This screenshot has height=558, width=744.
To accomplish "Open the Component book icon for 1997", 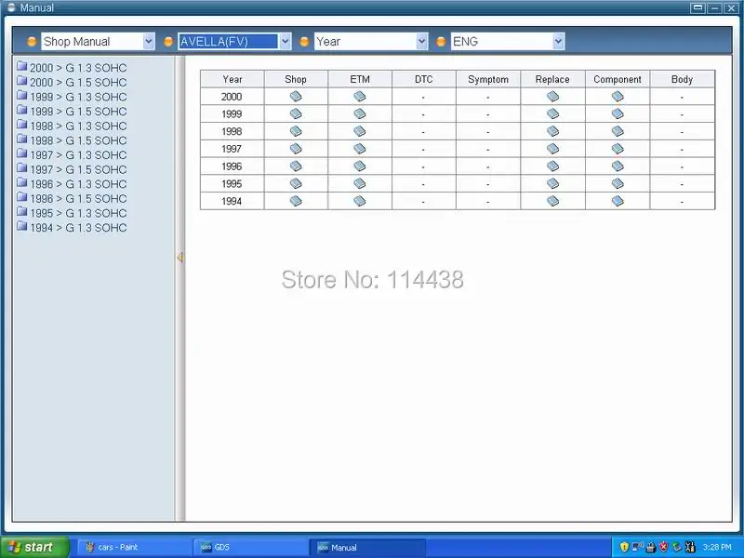I will click(x=618, y=149).
